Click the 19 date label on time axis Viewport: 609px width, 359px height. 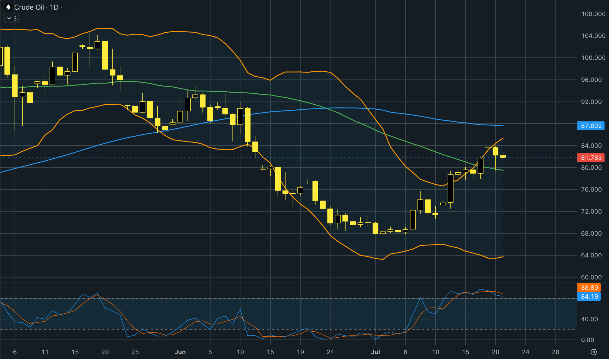click(x=300, y=352)
